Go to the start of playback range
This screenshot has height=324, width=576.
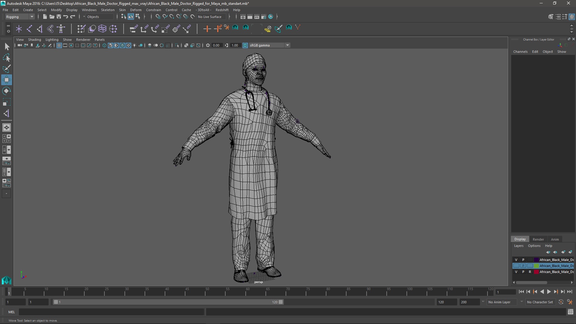pyautogui.click(x=521, y=292)
